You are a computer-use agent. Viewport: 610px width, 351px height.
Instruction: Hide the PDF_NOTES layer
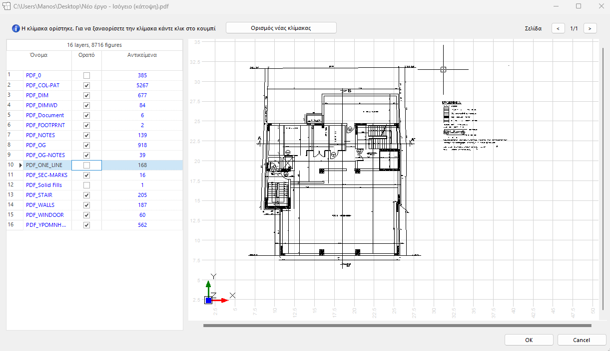[86, 135]
